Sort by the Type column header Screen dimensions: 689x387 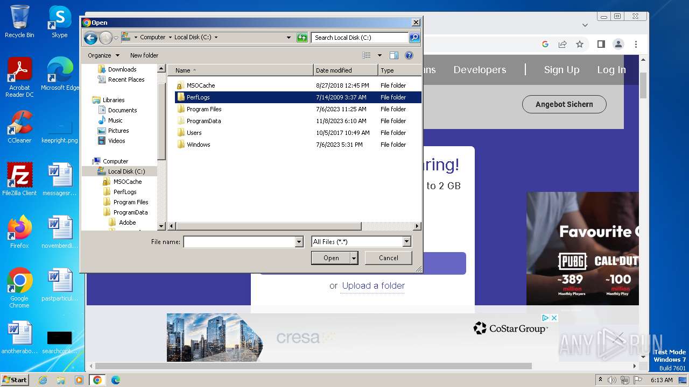(x=399, y=70)
